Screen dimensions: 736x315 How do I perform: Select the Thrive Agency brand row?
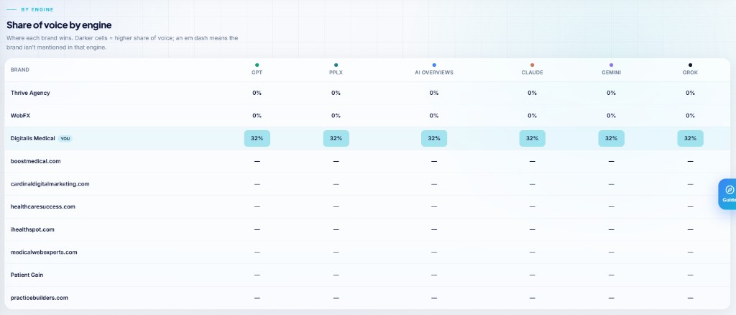point(367,93)
